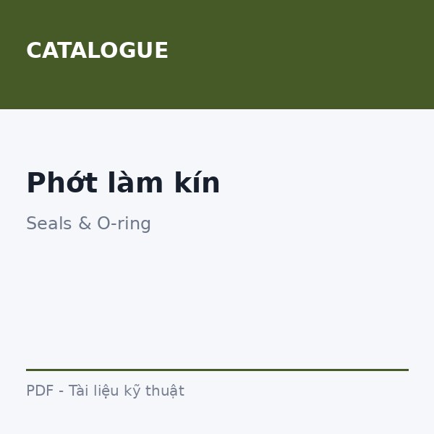Click the dash in footer text
Screen dimensions: 434x434
pyautogui.click(x=61, y=391)
